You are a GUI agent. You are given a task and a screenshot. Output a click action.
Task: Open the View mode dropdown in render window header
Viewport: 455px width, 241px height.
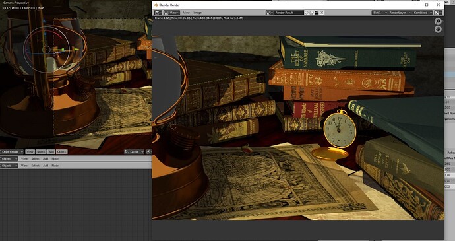pos(172,13)
